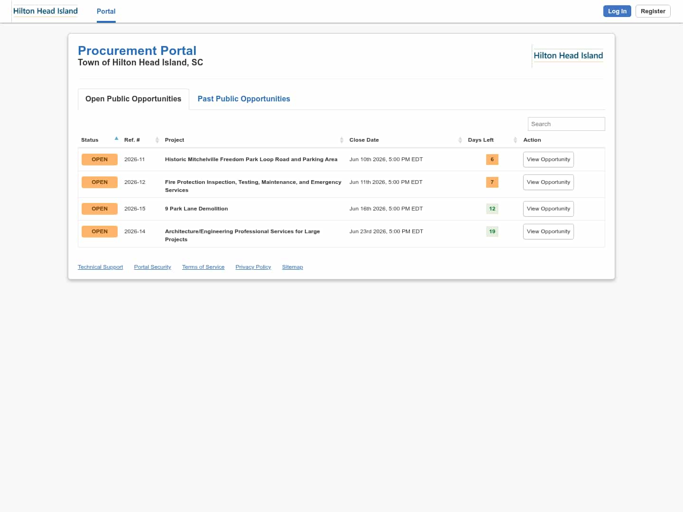This screenshot has width=683, height=512.
Task: Switch to Open Public Opportunities tab
Action: click(x=133, y=99)
